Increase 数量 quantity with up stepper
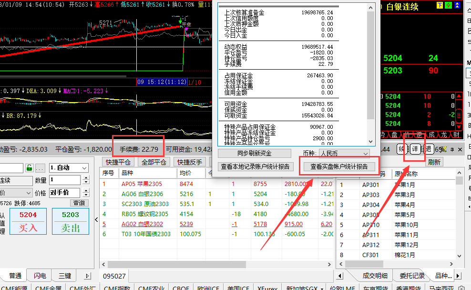471x290 pixels. [86, 178]
